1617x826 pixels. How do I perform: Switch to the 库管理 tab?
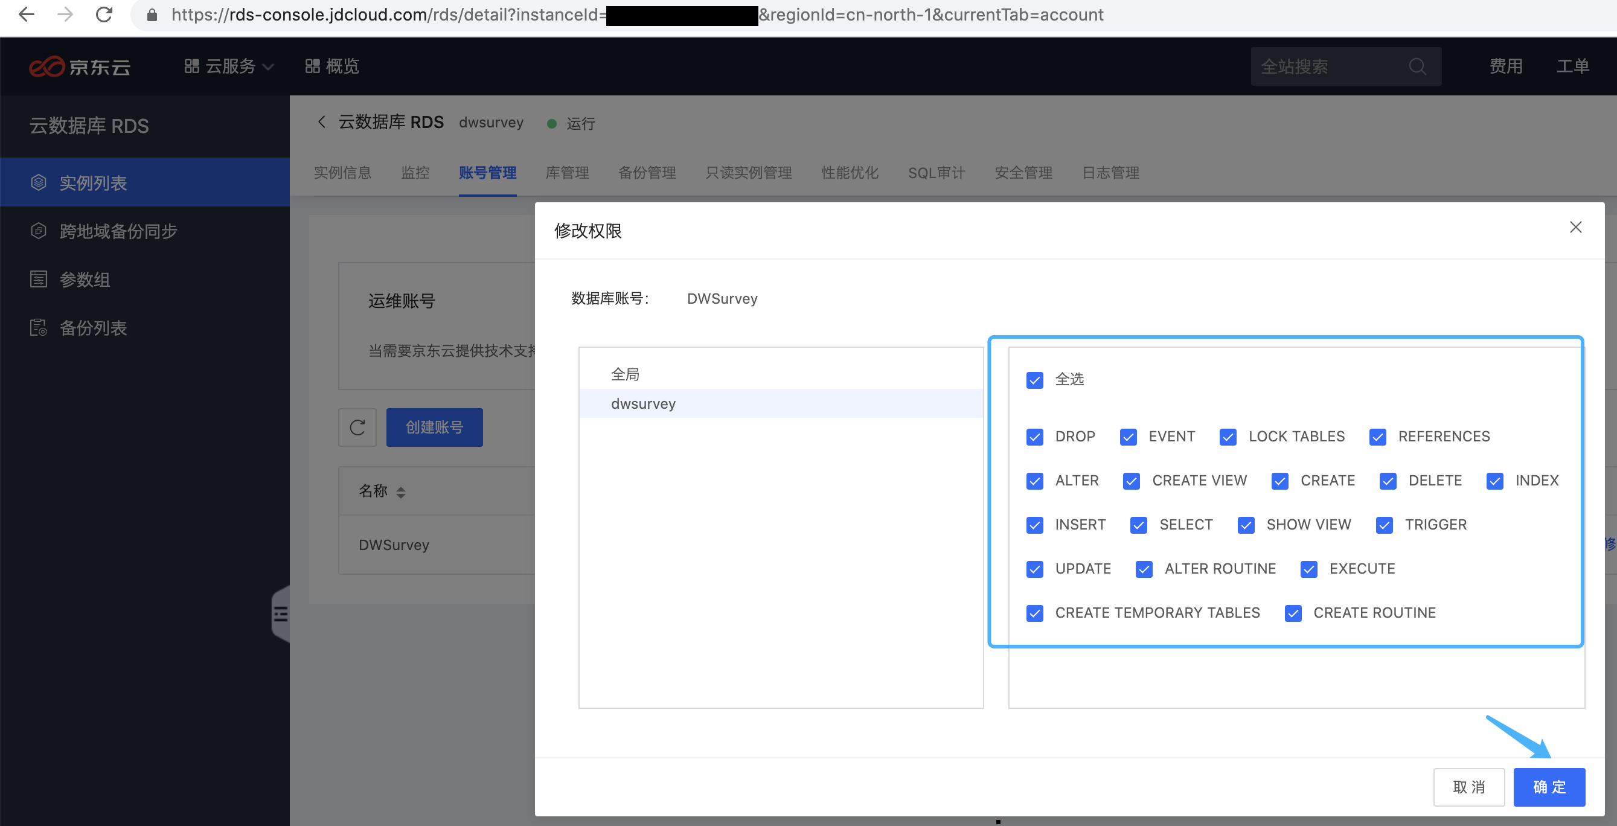(568, 173)
